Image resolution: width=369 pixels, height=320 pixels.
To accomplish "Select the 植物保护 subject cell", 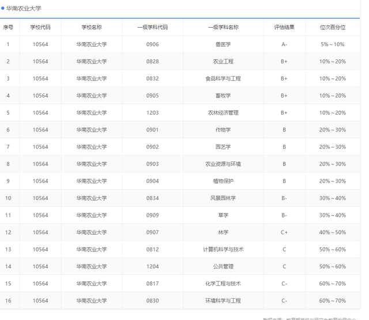I will pyautogui.click(x=223, y=181).
